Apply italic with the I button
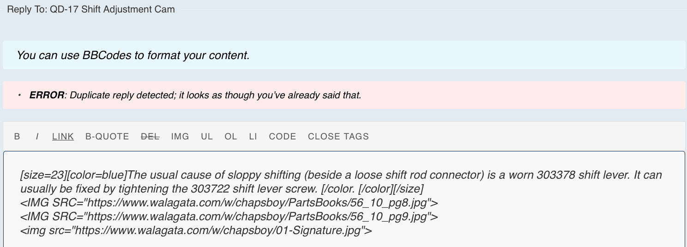The width and height of the screenshot is (687, 247). [37, 137]
